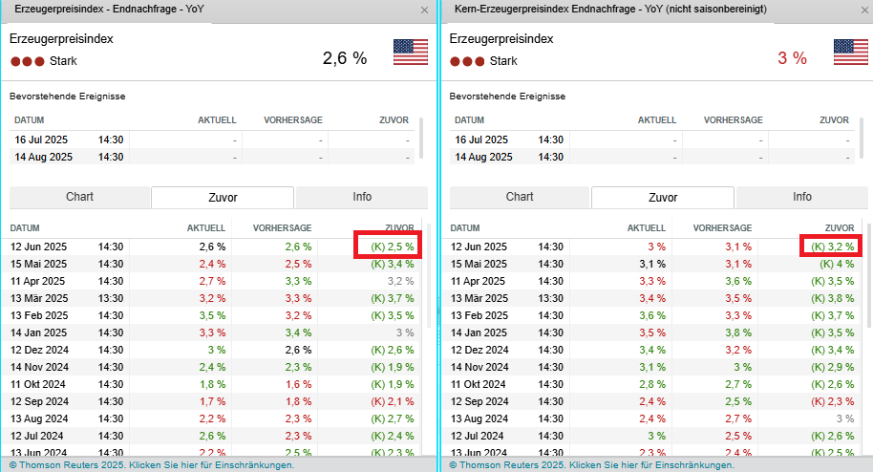
Task: Click the 14 Jan 2025 row date, Kern panel
Action: pyautogui.click(x=479, y=333)
